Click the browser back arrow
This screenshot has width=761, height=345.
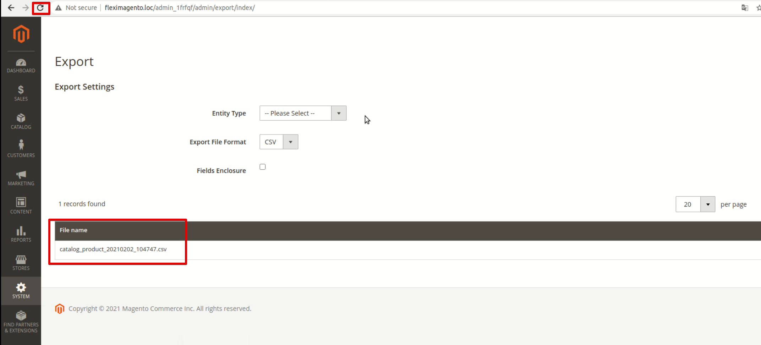tap(11, 7)
